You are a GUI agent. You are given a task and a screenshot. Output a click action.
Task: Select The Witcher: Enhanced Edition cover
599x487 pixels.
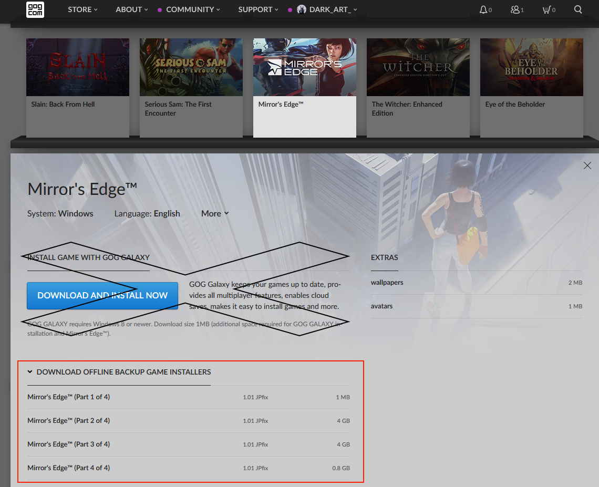(418, 67)
